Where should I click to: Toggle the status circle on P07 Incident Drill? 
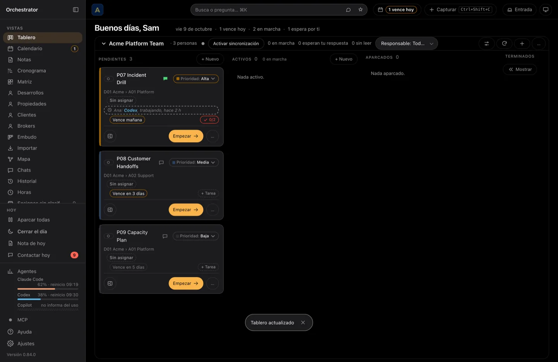[108, 79]
